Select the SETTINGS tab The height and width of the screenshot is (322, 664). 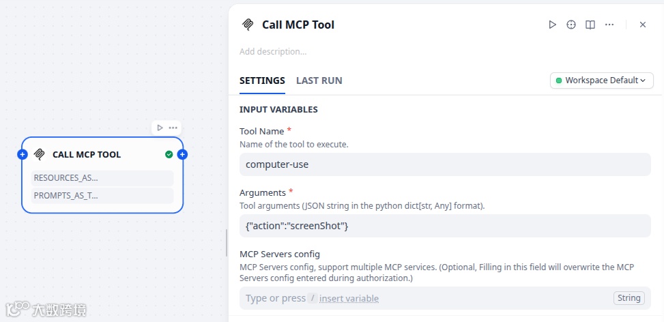click(x=262, y=80)
